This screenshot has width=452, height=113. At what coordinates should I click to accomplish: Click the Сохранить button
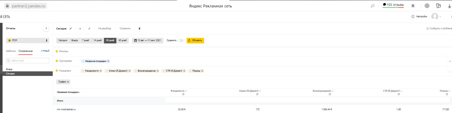pos(125,28)
